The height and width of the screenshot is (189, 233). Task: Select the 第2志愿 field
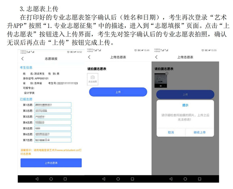(53, 111)
